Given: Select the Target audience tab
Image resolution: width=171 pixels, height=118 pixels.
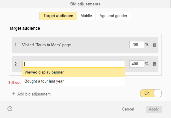Looking at the screenshot, I should (58, 16).
